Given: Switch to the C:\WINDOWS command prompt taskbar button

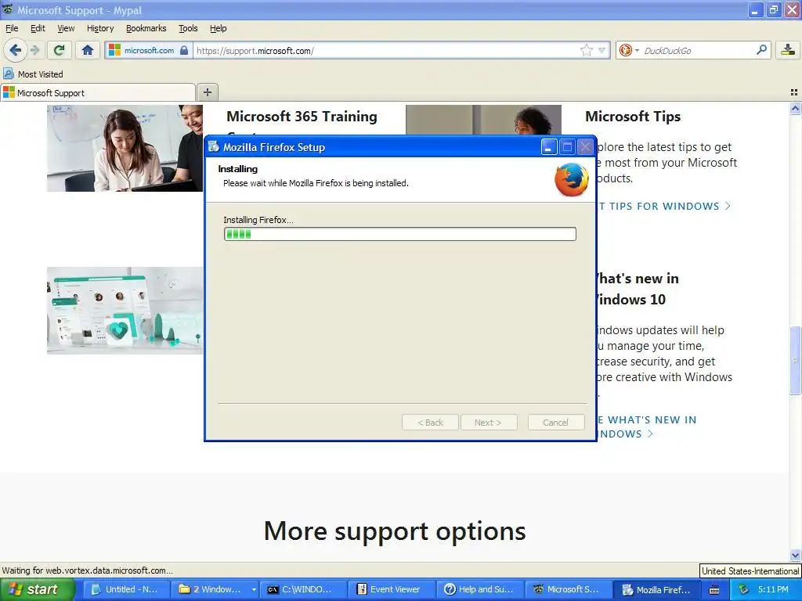Looking at the screenshot, I should pos(303,589).
